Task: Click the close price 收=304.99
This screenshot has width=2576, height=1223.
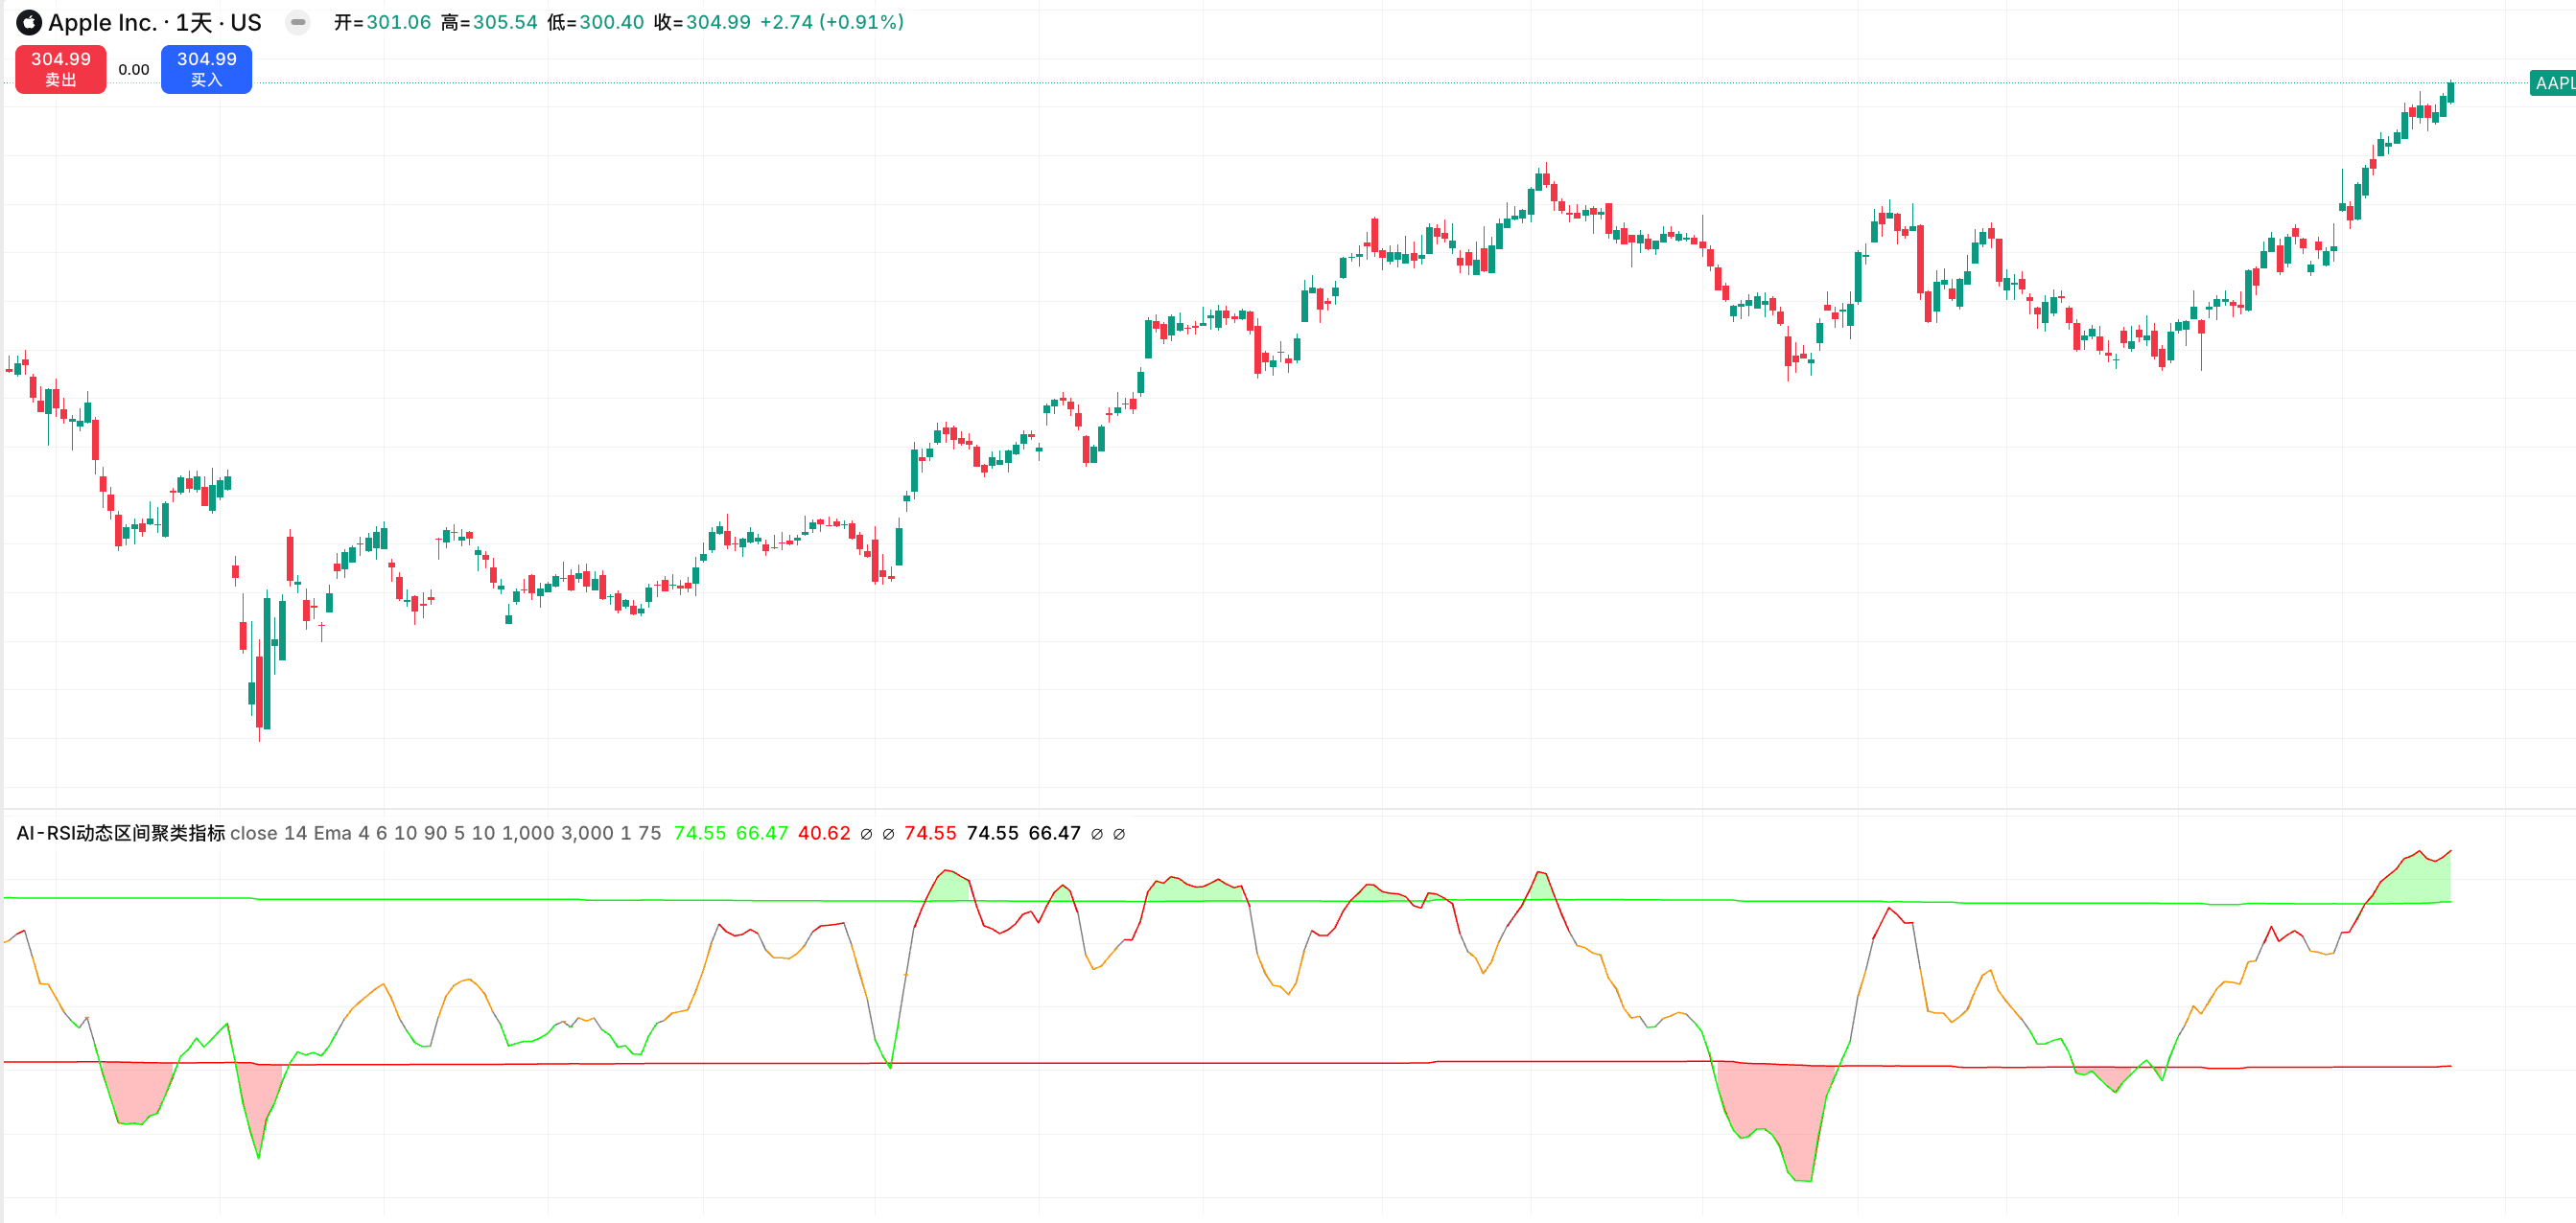Action: pyautogui.click(x=702, y=22)
